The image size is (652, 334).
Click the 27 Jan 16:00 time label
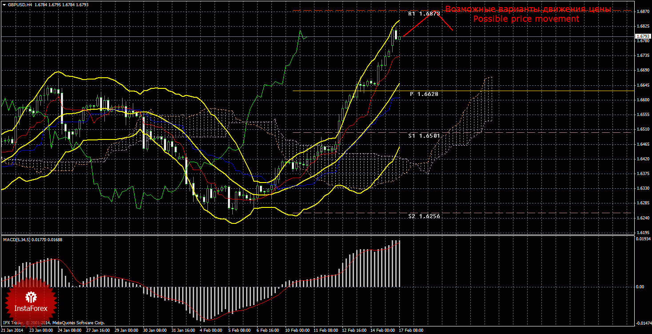(98, 330)
